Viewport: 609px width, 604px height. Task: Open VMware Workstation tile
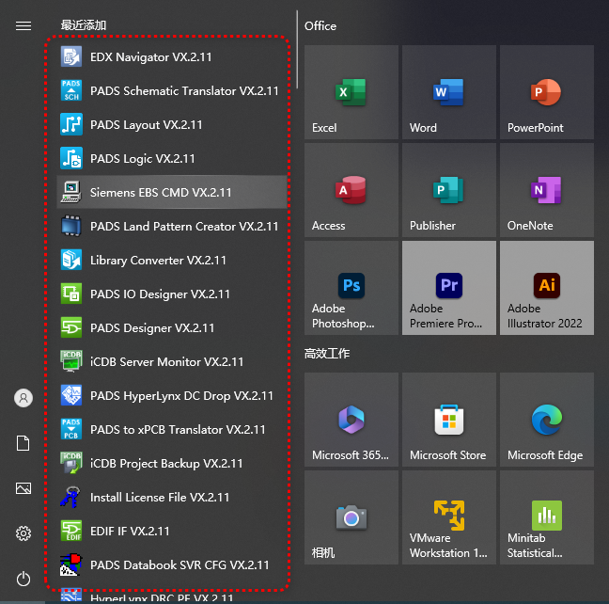point(449,517)
